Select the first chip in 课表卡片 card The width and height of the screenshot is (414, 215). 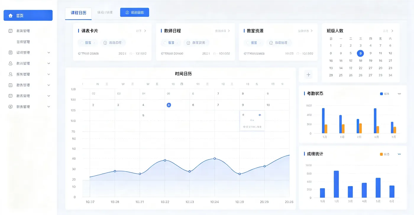point(88,43)
